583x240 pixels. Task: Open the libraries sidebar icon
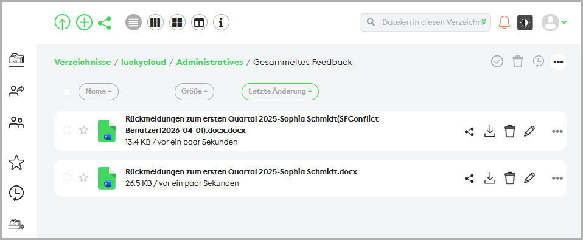[16, 60]
